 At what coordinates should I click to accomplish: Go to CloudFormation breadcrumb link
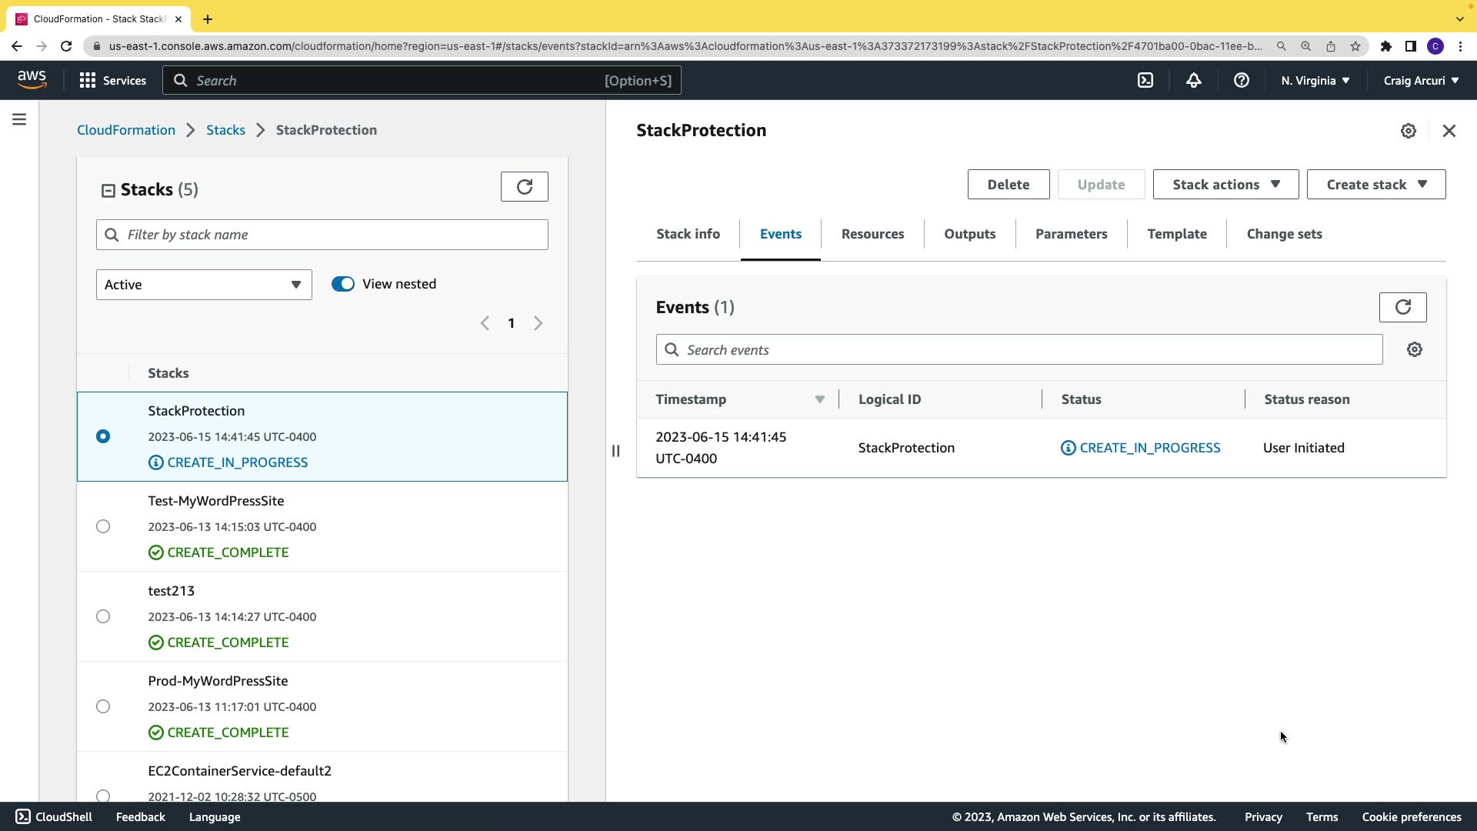[x=126, y=130]
